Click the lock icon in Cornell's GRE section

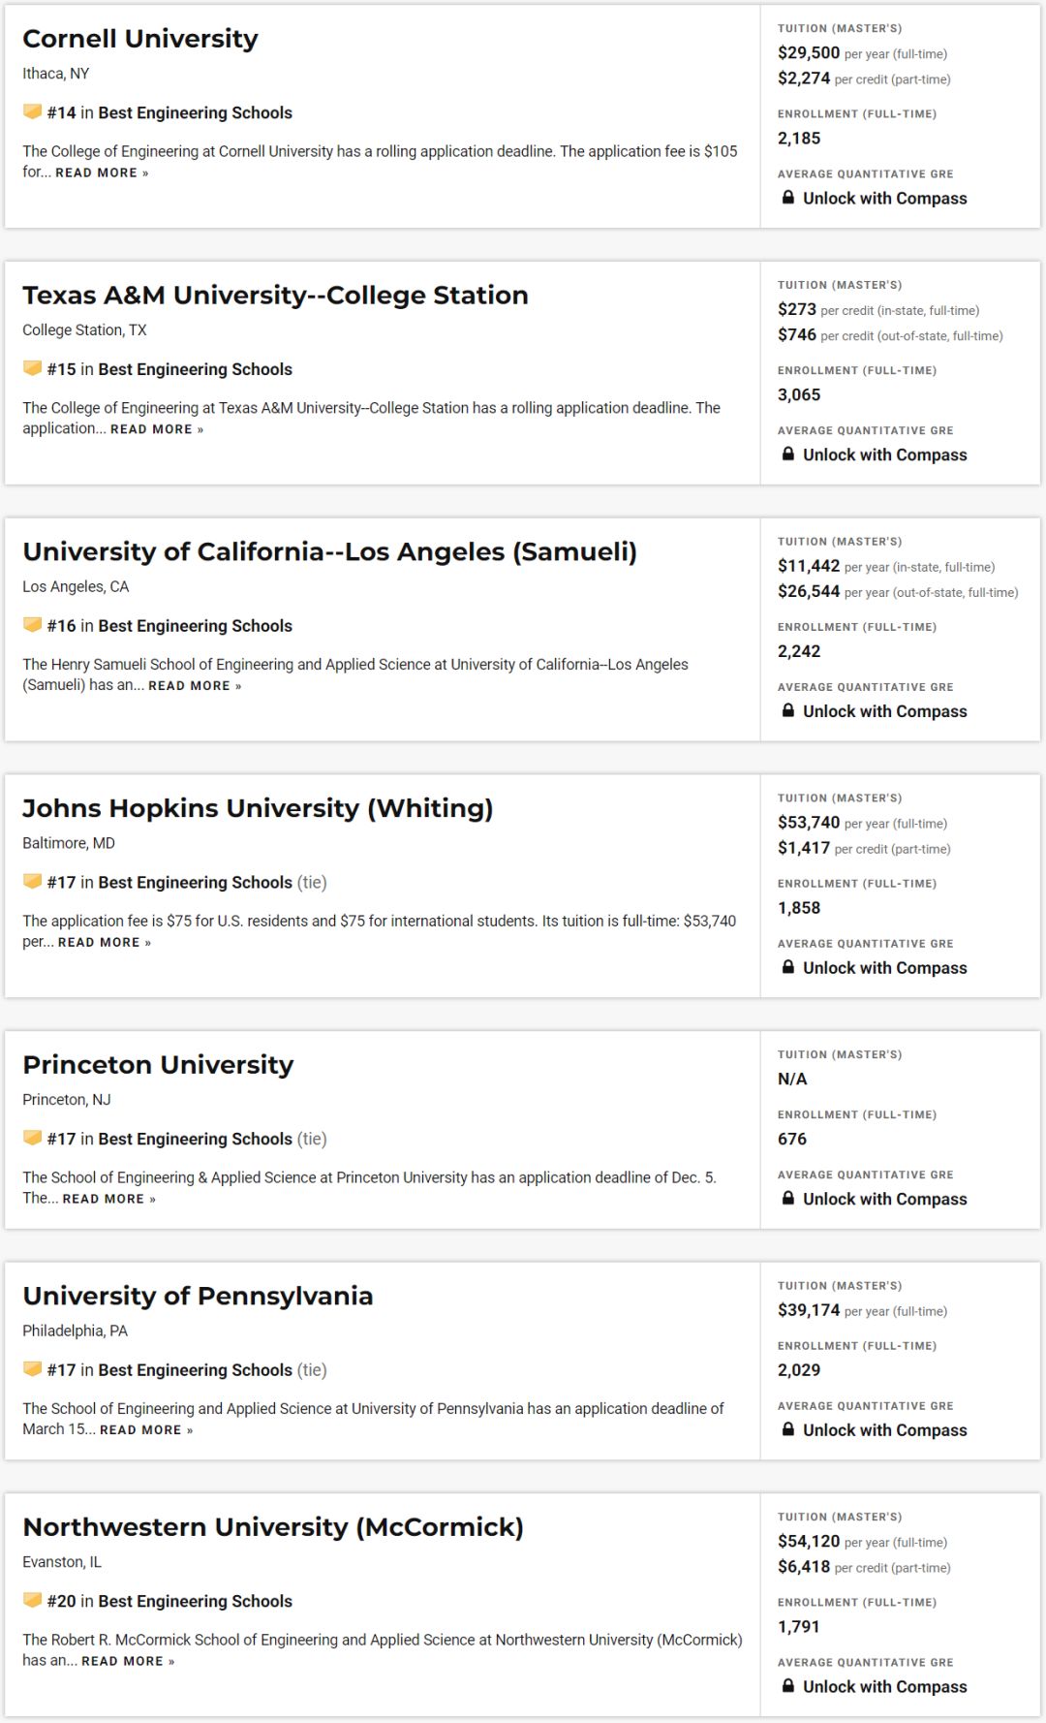pyautogui.click(x=788, y=198)
